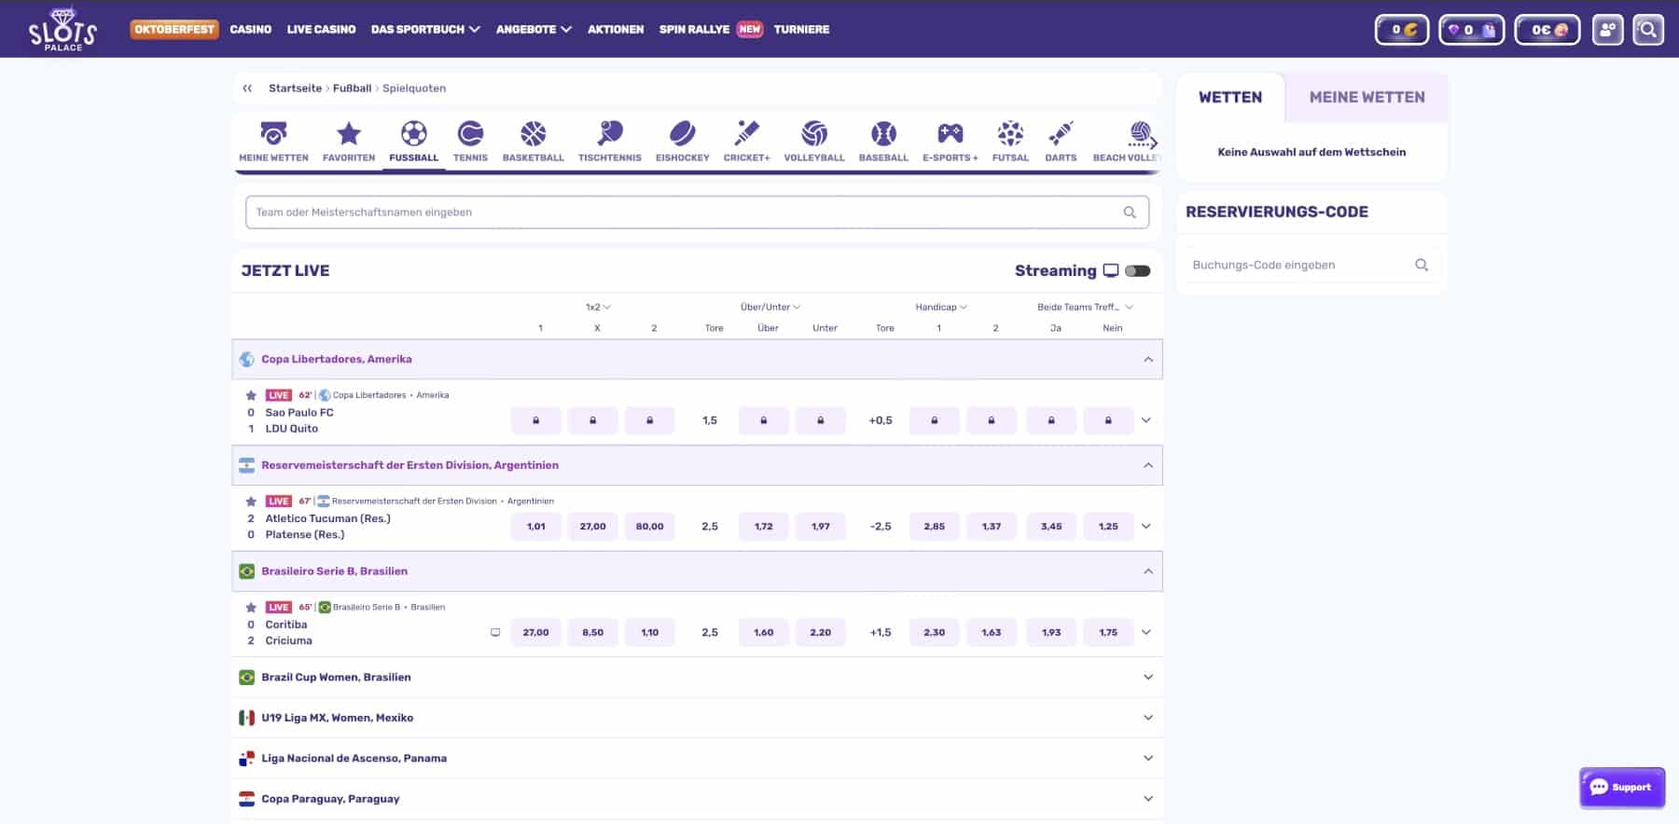Expand more markets for the Coritiba match
1679x824 pixels.
(1146, 633)
